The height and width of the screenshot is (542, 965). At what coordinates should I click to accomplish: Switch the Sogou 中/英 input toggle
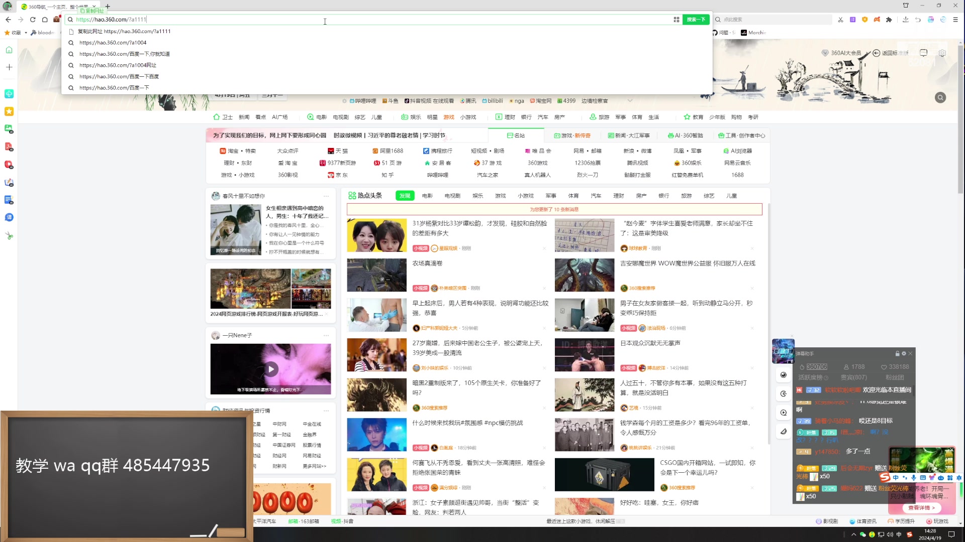coord(896,478)
